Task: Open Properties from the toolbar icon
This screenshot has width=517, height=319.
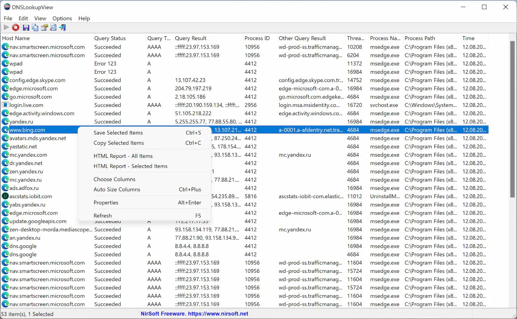Action: [x=44, y=28]
